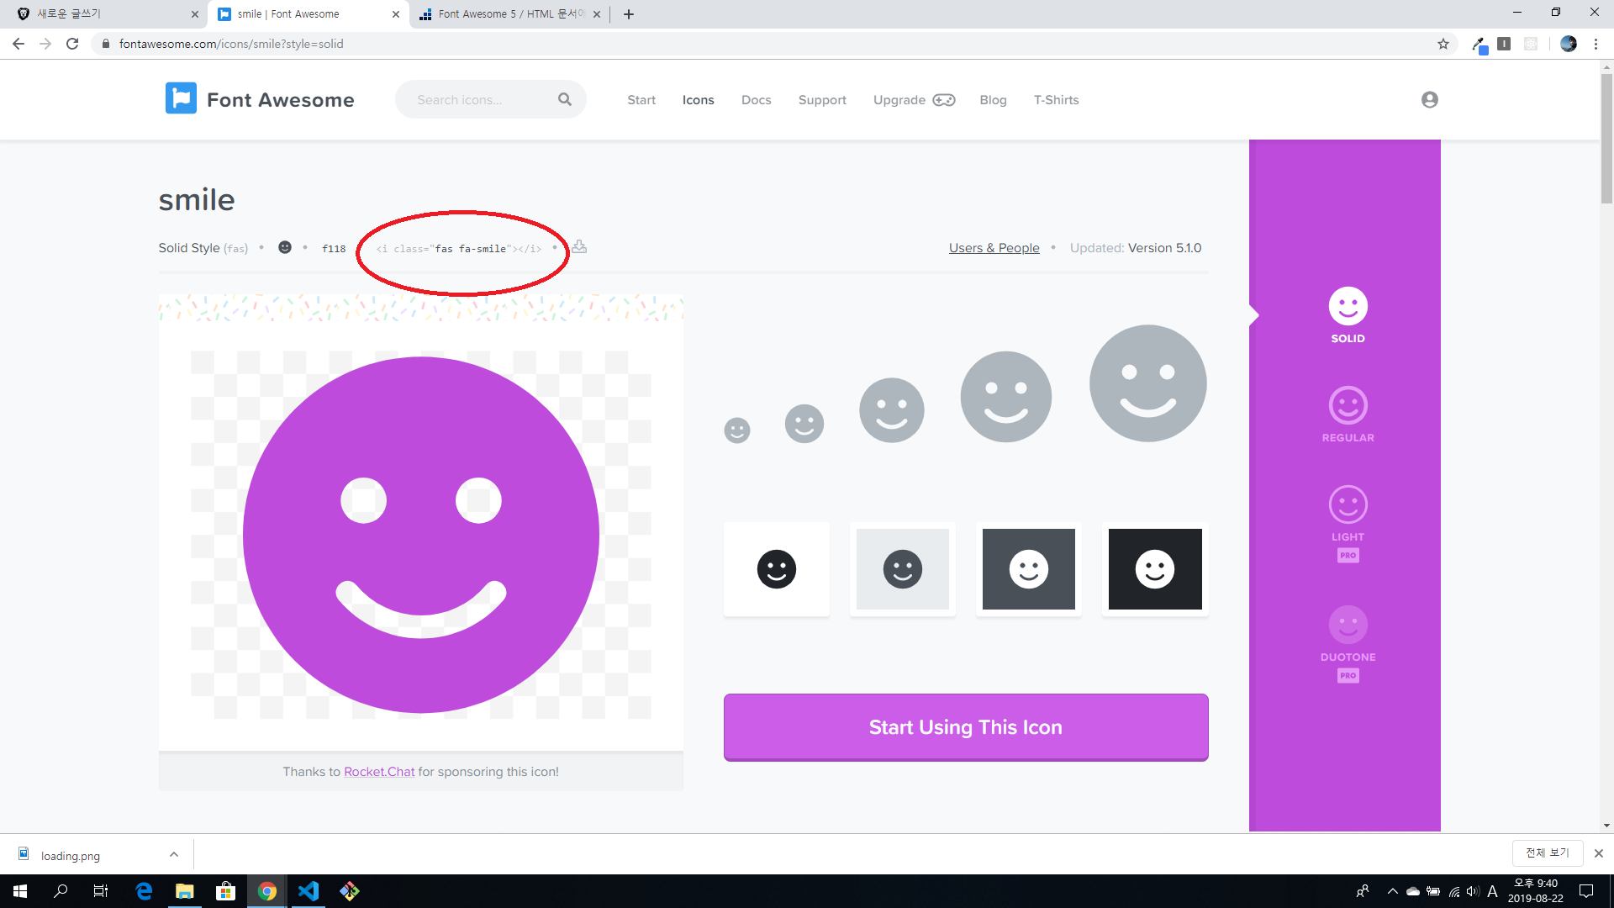This screenshot has width=1614, height=908.
Task: Click the search magnifier icon
Action: point(565,99)
